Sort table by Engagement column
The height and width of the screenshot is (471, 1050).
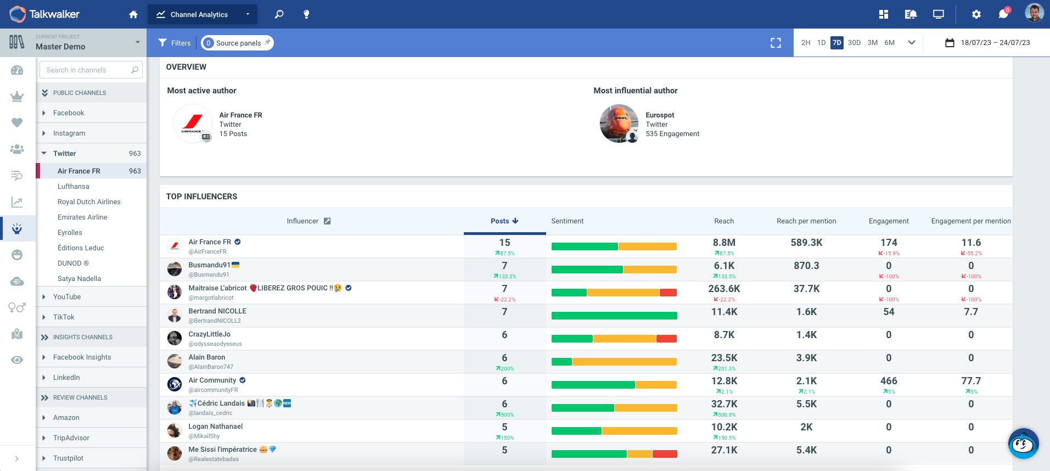(x=889, y=221)
